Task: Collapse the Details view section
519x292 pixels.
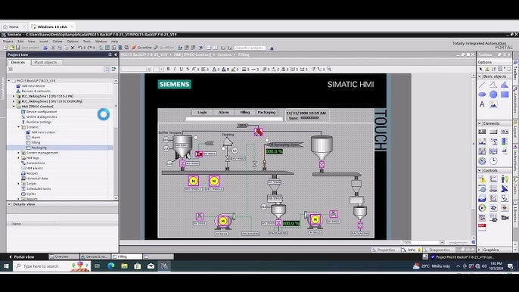Action: tap(9, 204)
